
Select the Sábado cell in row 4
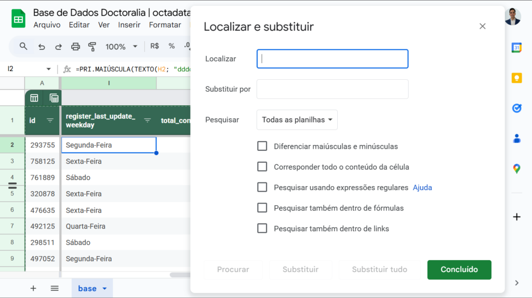click(x=109, y=177)
